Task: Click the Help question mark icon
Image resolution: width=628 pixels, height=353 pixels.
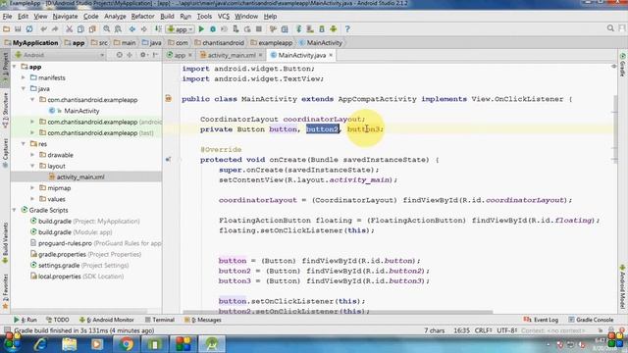Action: pos(347,28)
